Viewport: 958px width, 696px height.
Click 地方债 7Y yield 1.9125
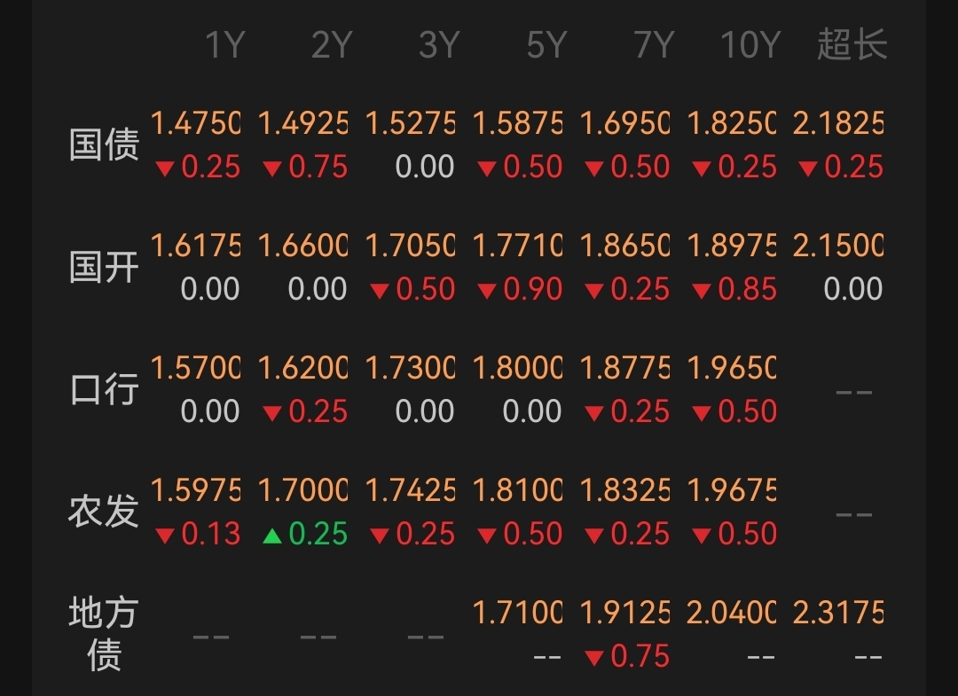pos(624,613)
